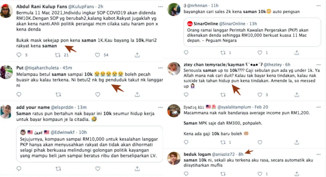Reply to the @nrhnnan tweet

click(x=186, y=53)
